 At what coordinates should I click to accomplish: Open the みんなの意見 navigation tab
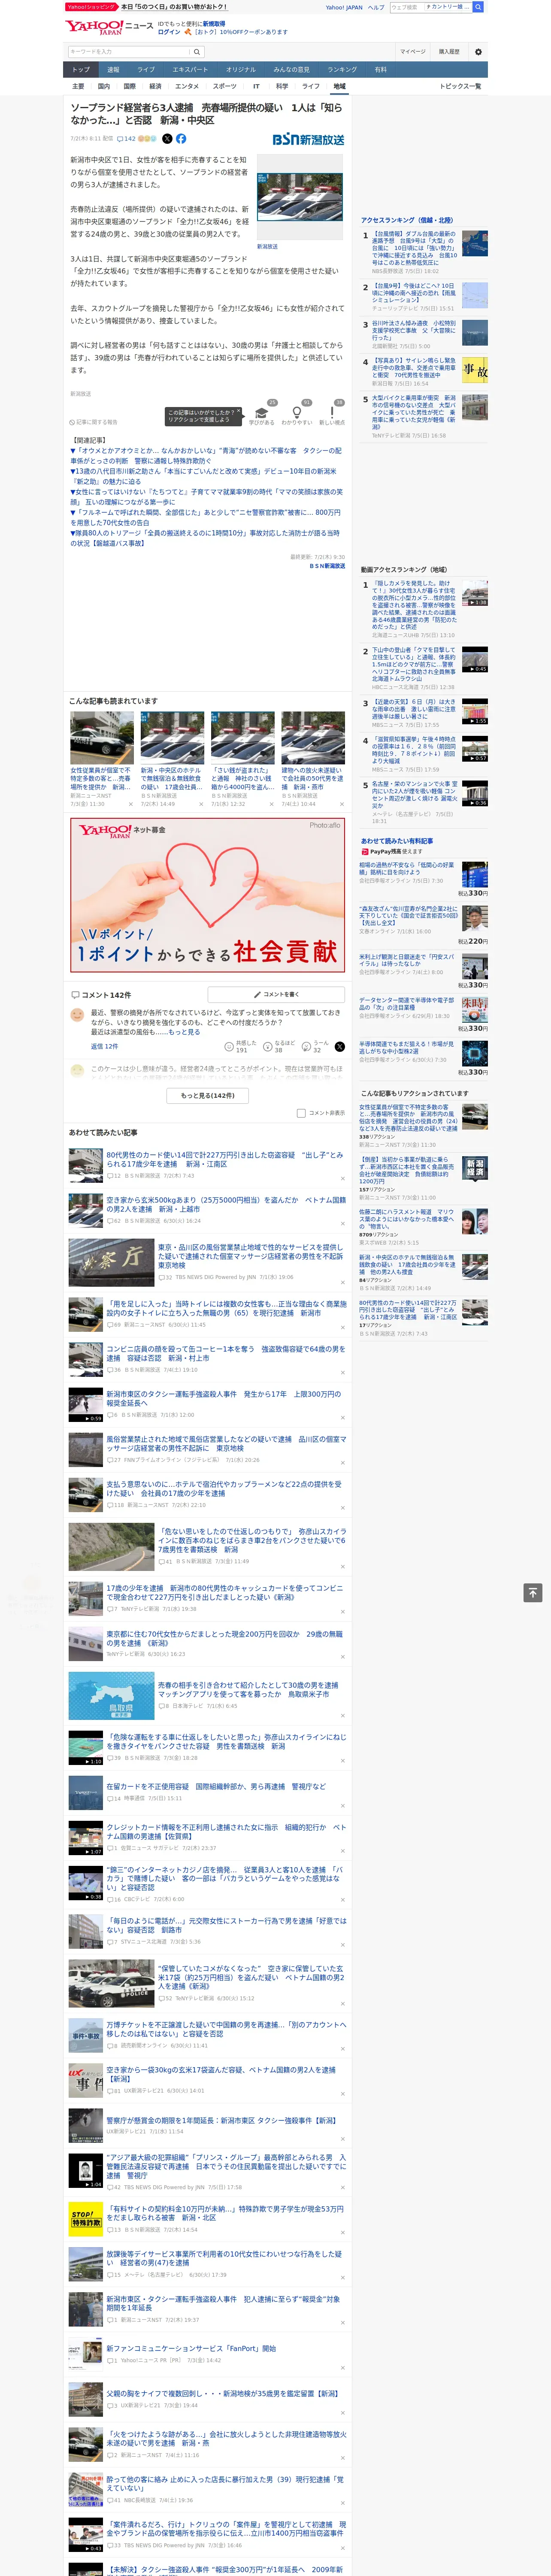tap(292, 70)
